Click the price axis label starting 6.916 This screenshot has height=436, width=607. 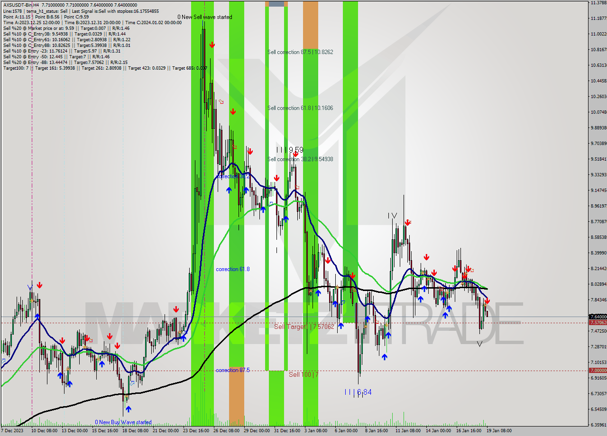(x=598, y=378)
